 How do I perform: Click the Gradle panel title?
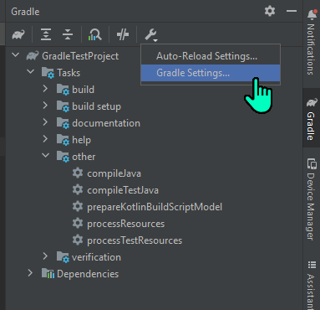click(25, 12)
